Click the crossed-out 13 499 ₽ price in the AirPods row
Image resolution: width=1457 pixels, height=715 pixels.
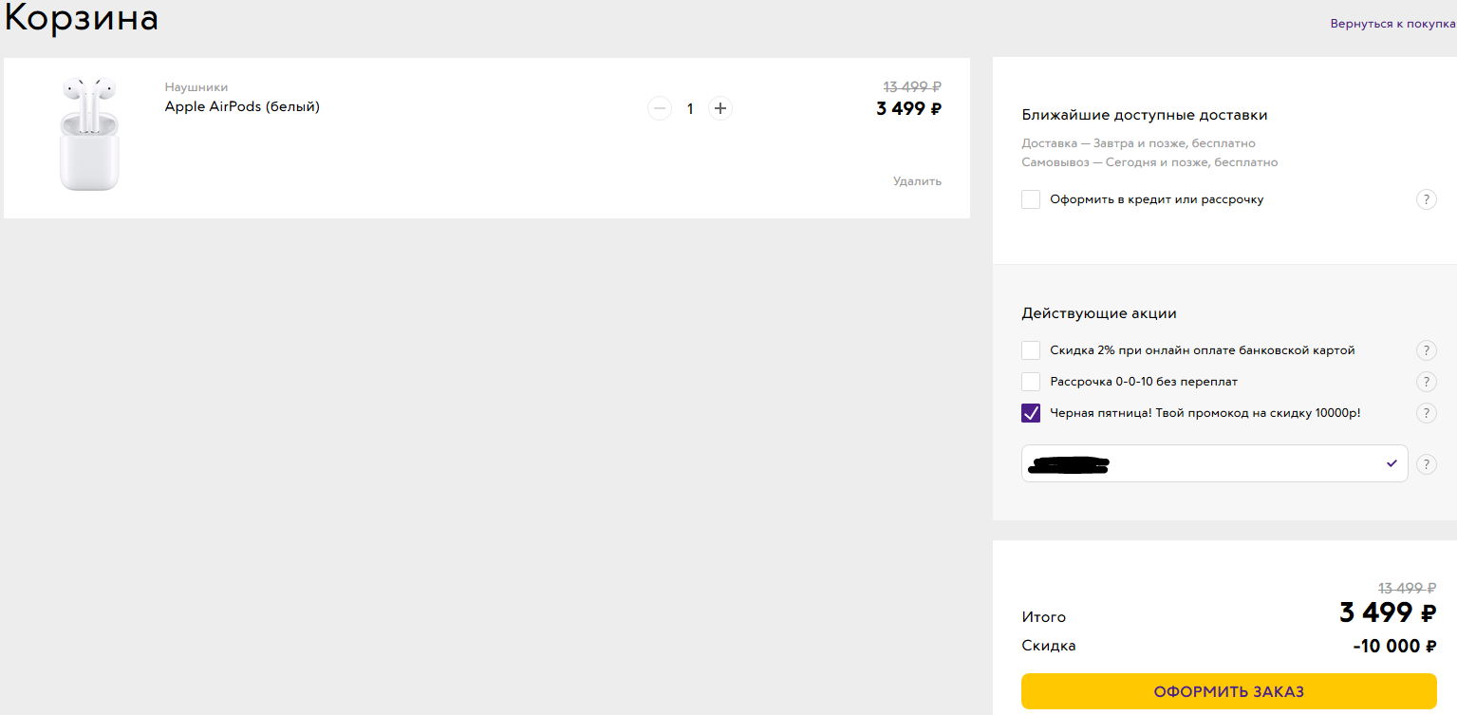click(912, 85)
